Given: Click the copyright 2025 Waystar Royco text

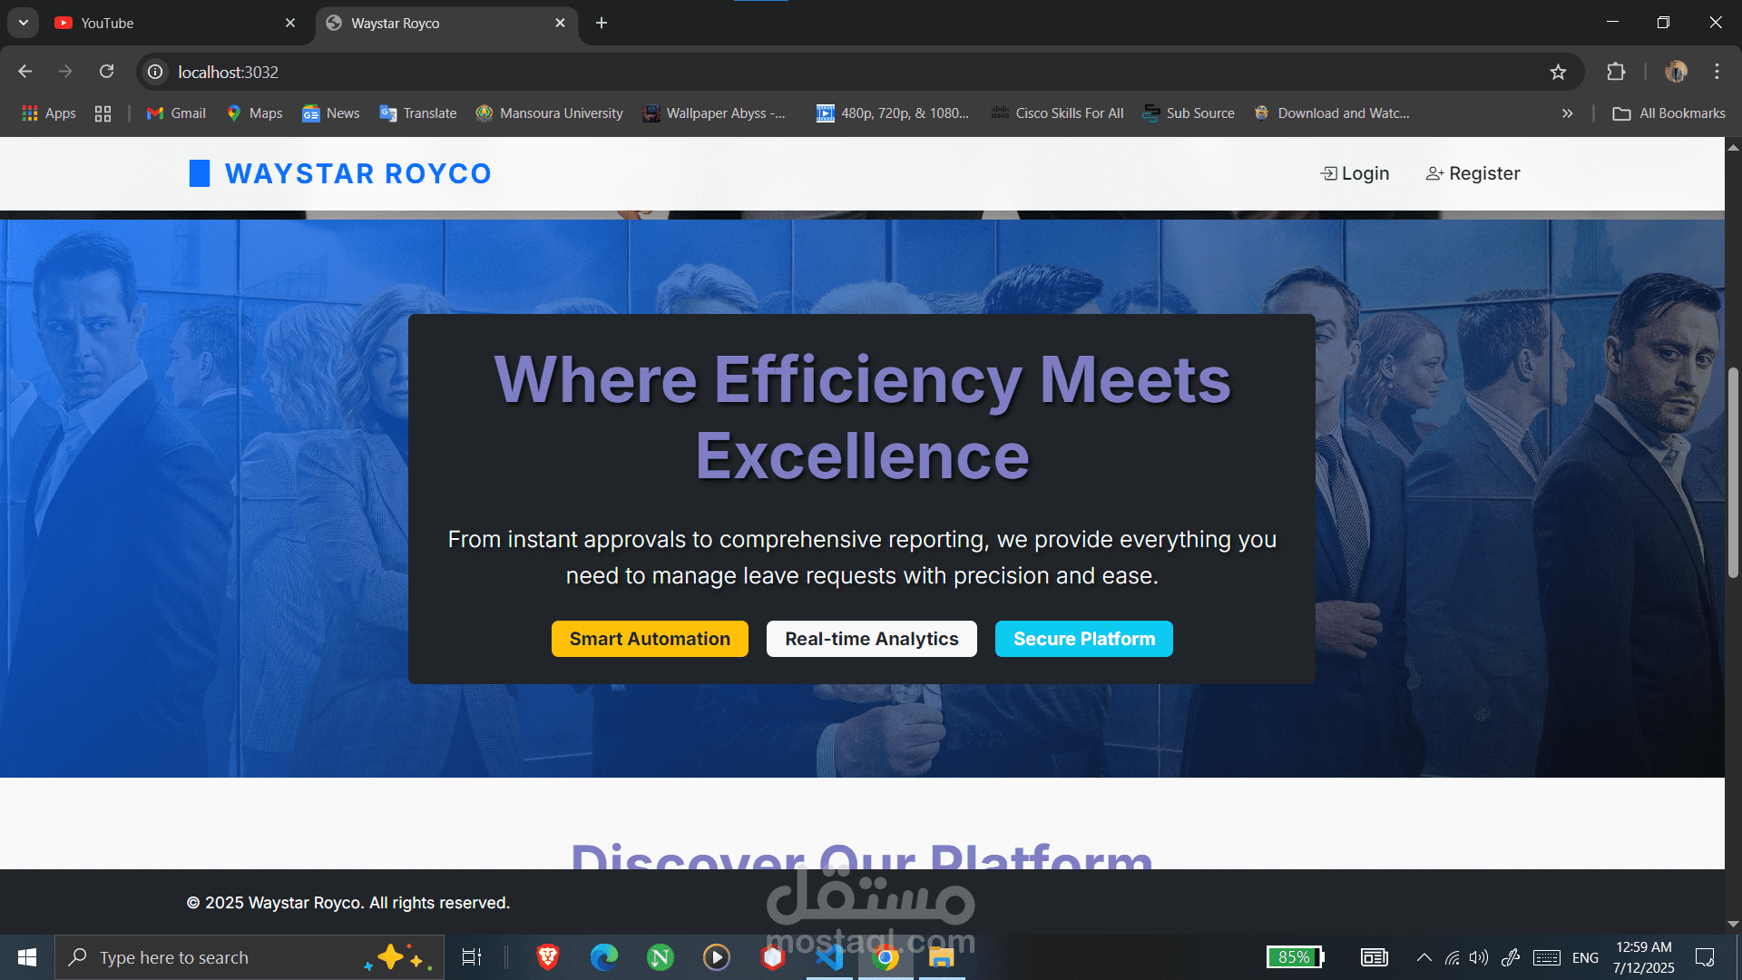Looking at the screenshot, I should tap(348, 903).
